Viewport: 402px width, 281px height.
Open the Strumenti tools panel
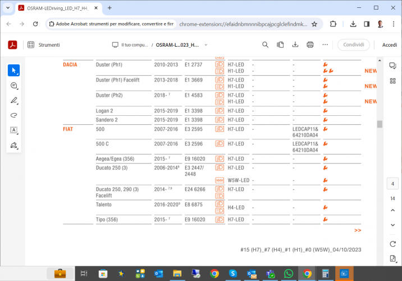(43, 45)
